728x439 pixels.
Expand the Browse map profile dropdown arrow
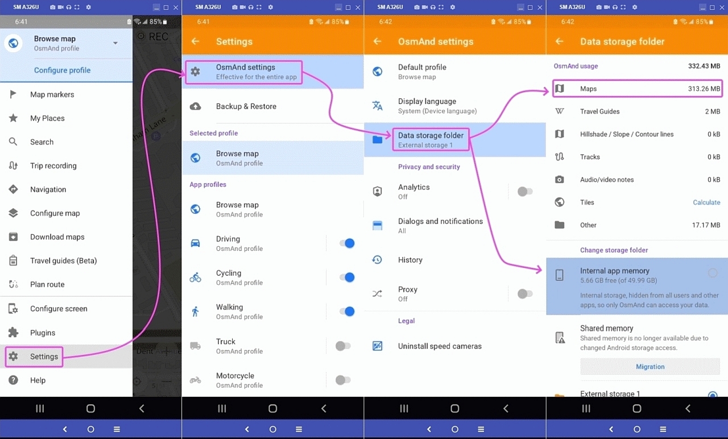coord(115,43)
